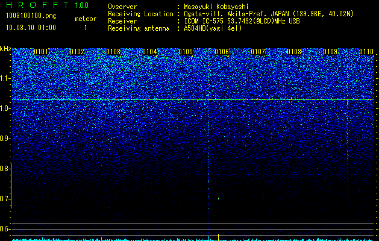Click the yellow meteor spike in signal strip

(218, 237)
